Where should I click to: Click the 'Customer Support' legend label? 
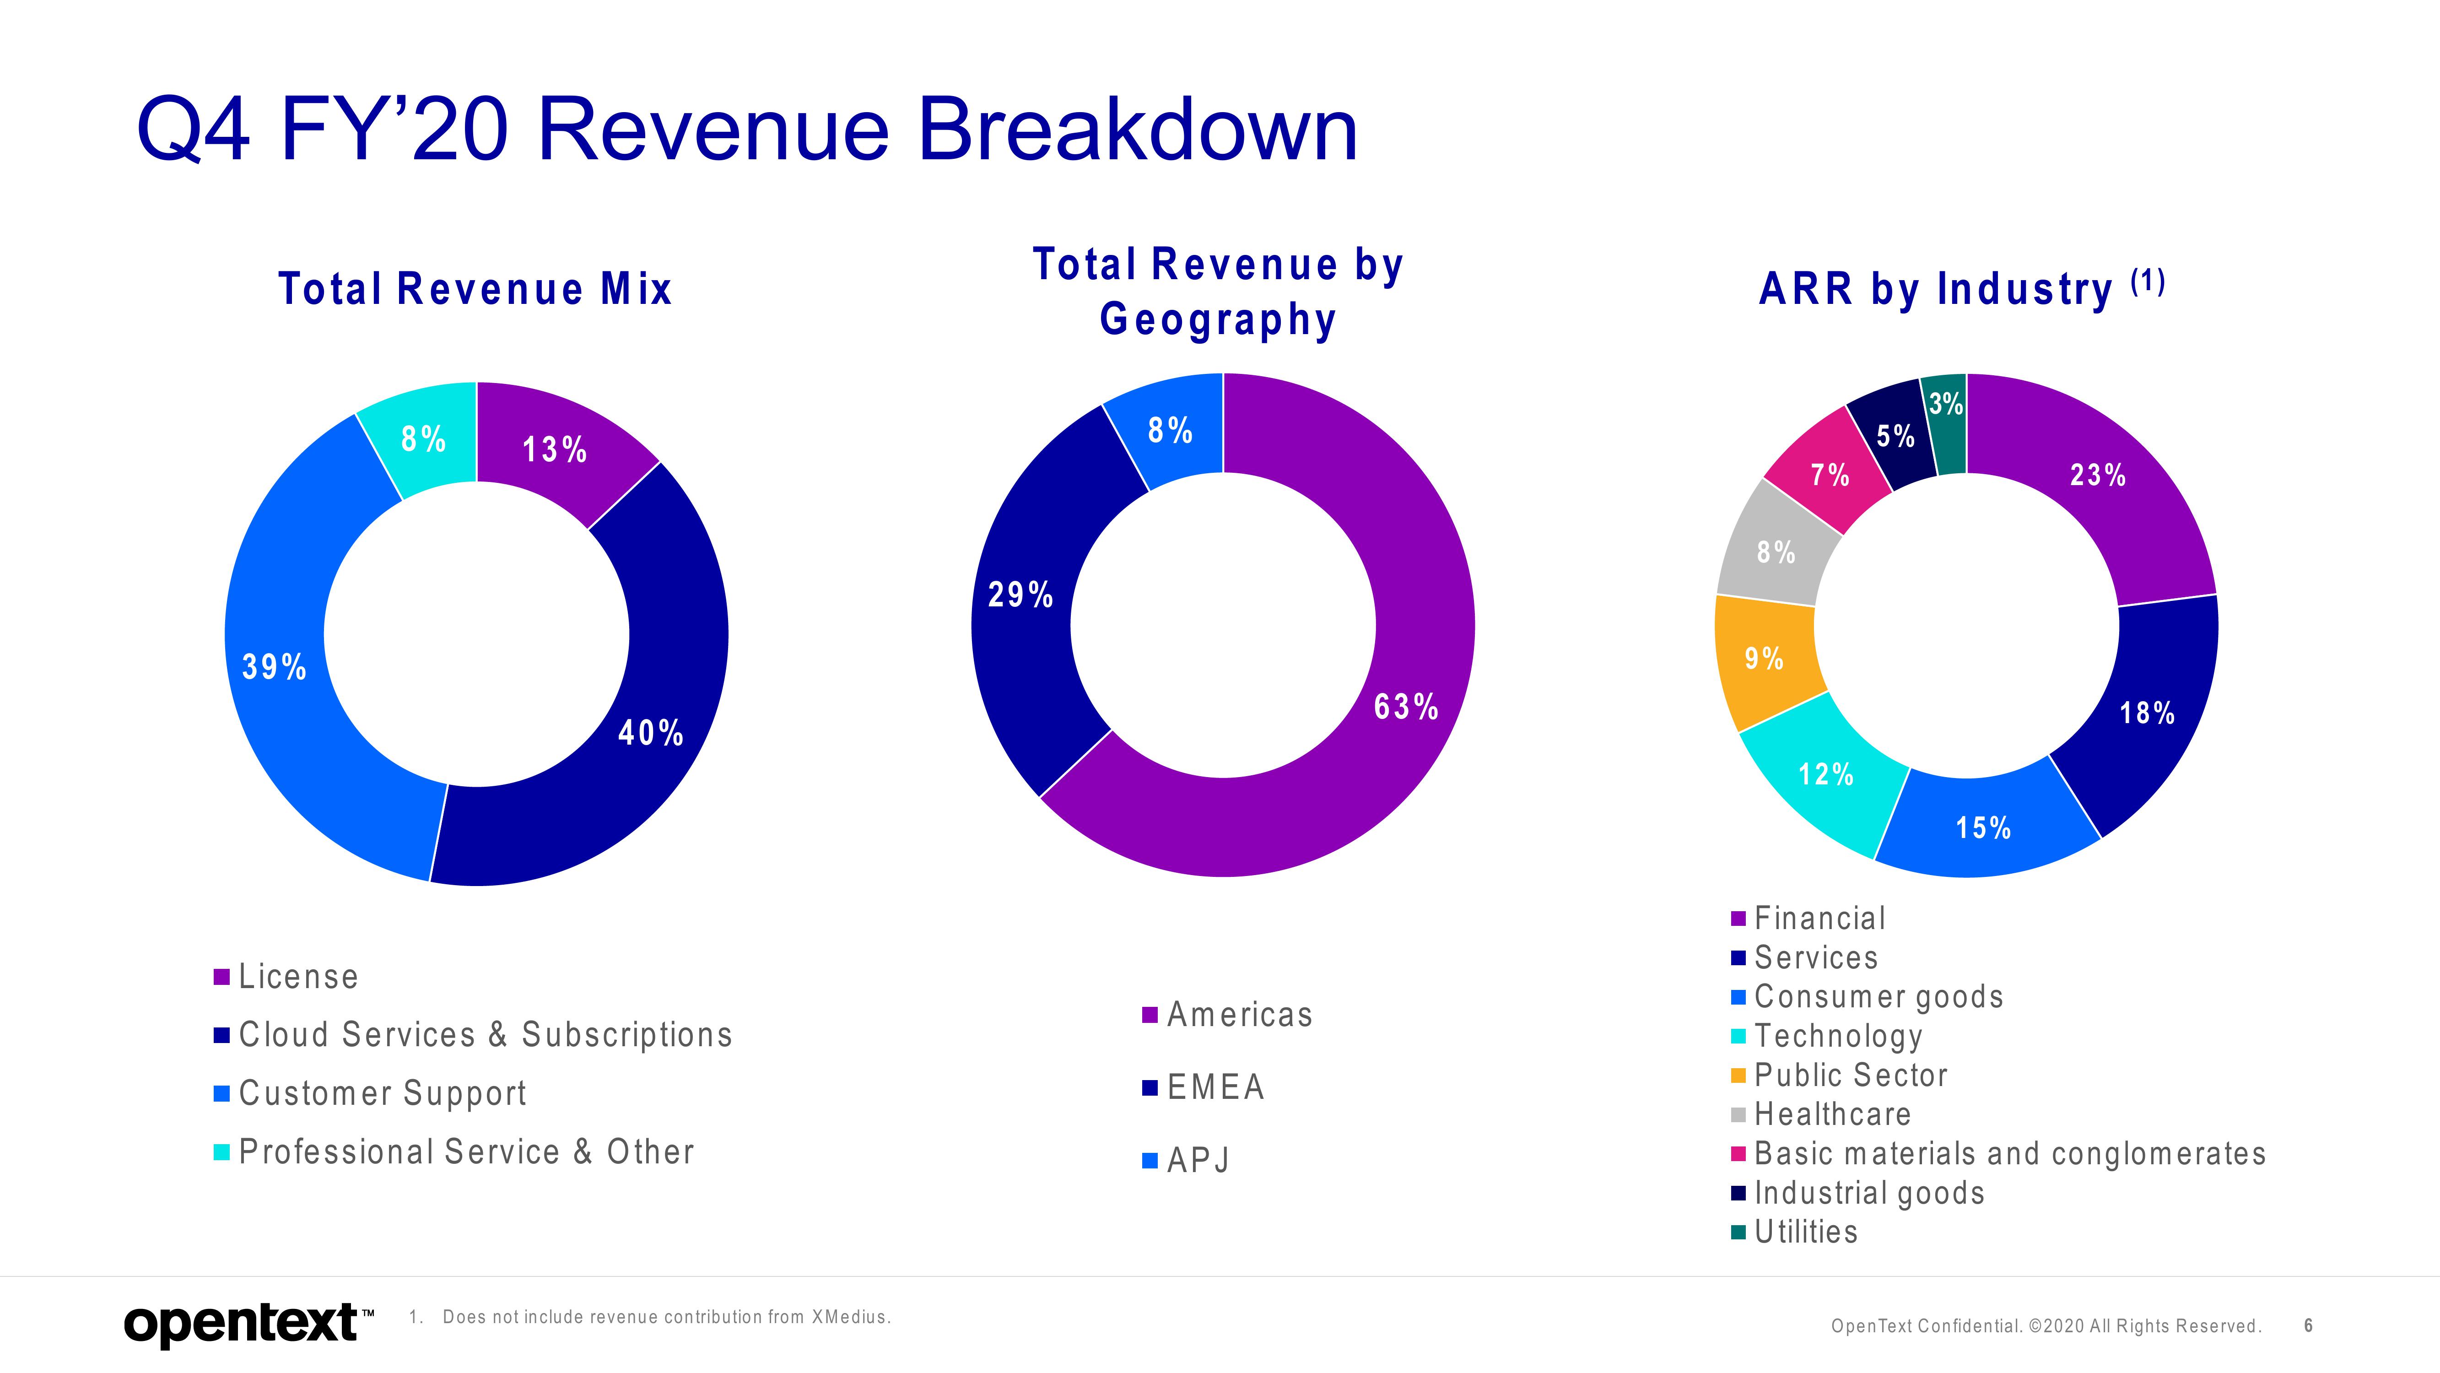pos(383,1093)
